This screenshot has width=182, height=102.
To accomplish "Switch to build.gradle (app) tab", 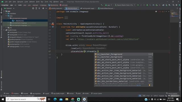I will click(x=88, y=8).
